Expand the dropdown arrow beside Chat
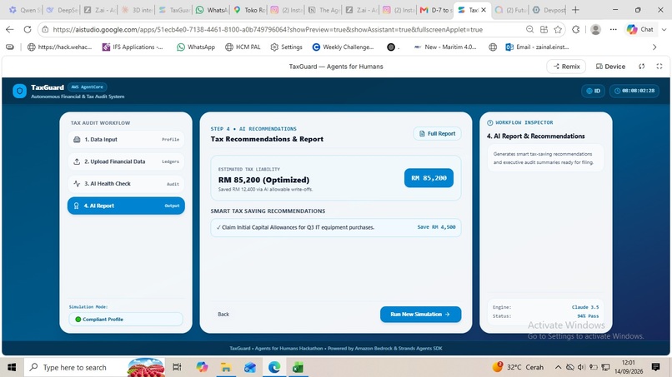The width and height of the screenshot is (672, 377). coord(664,29)
